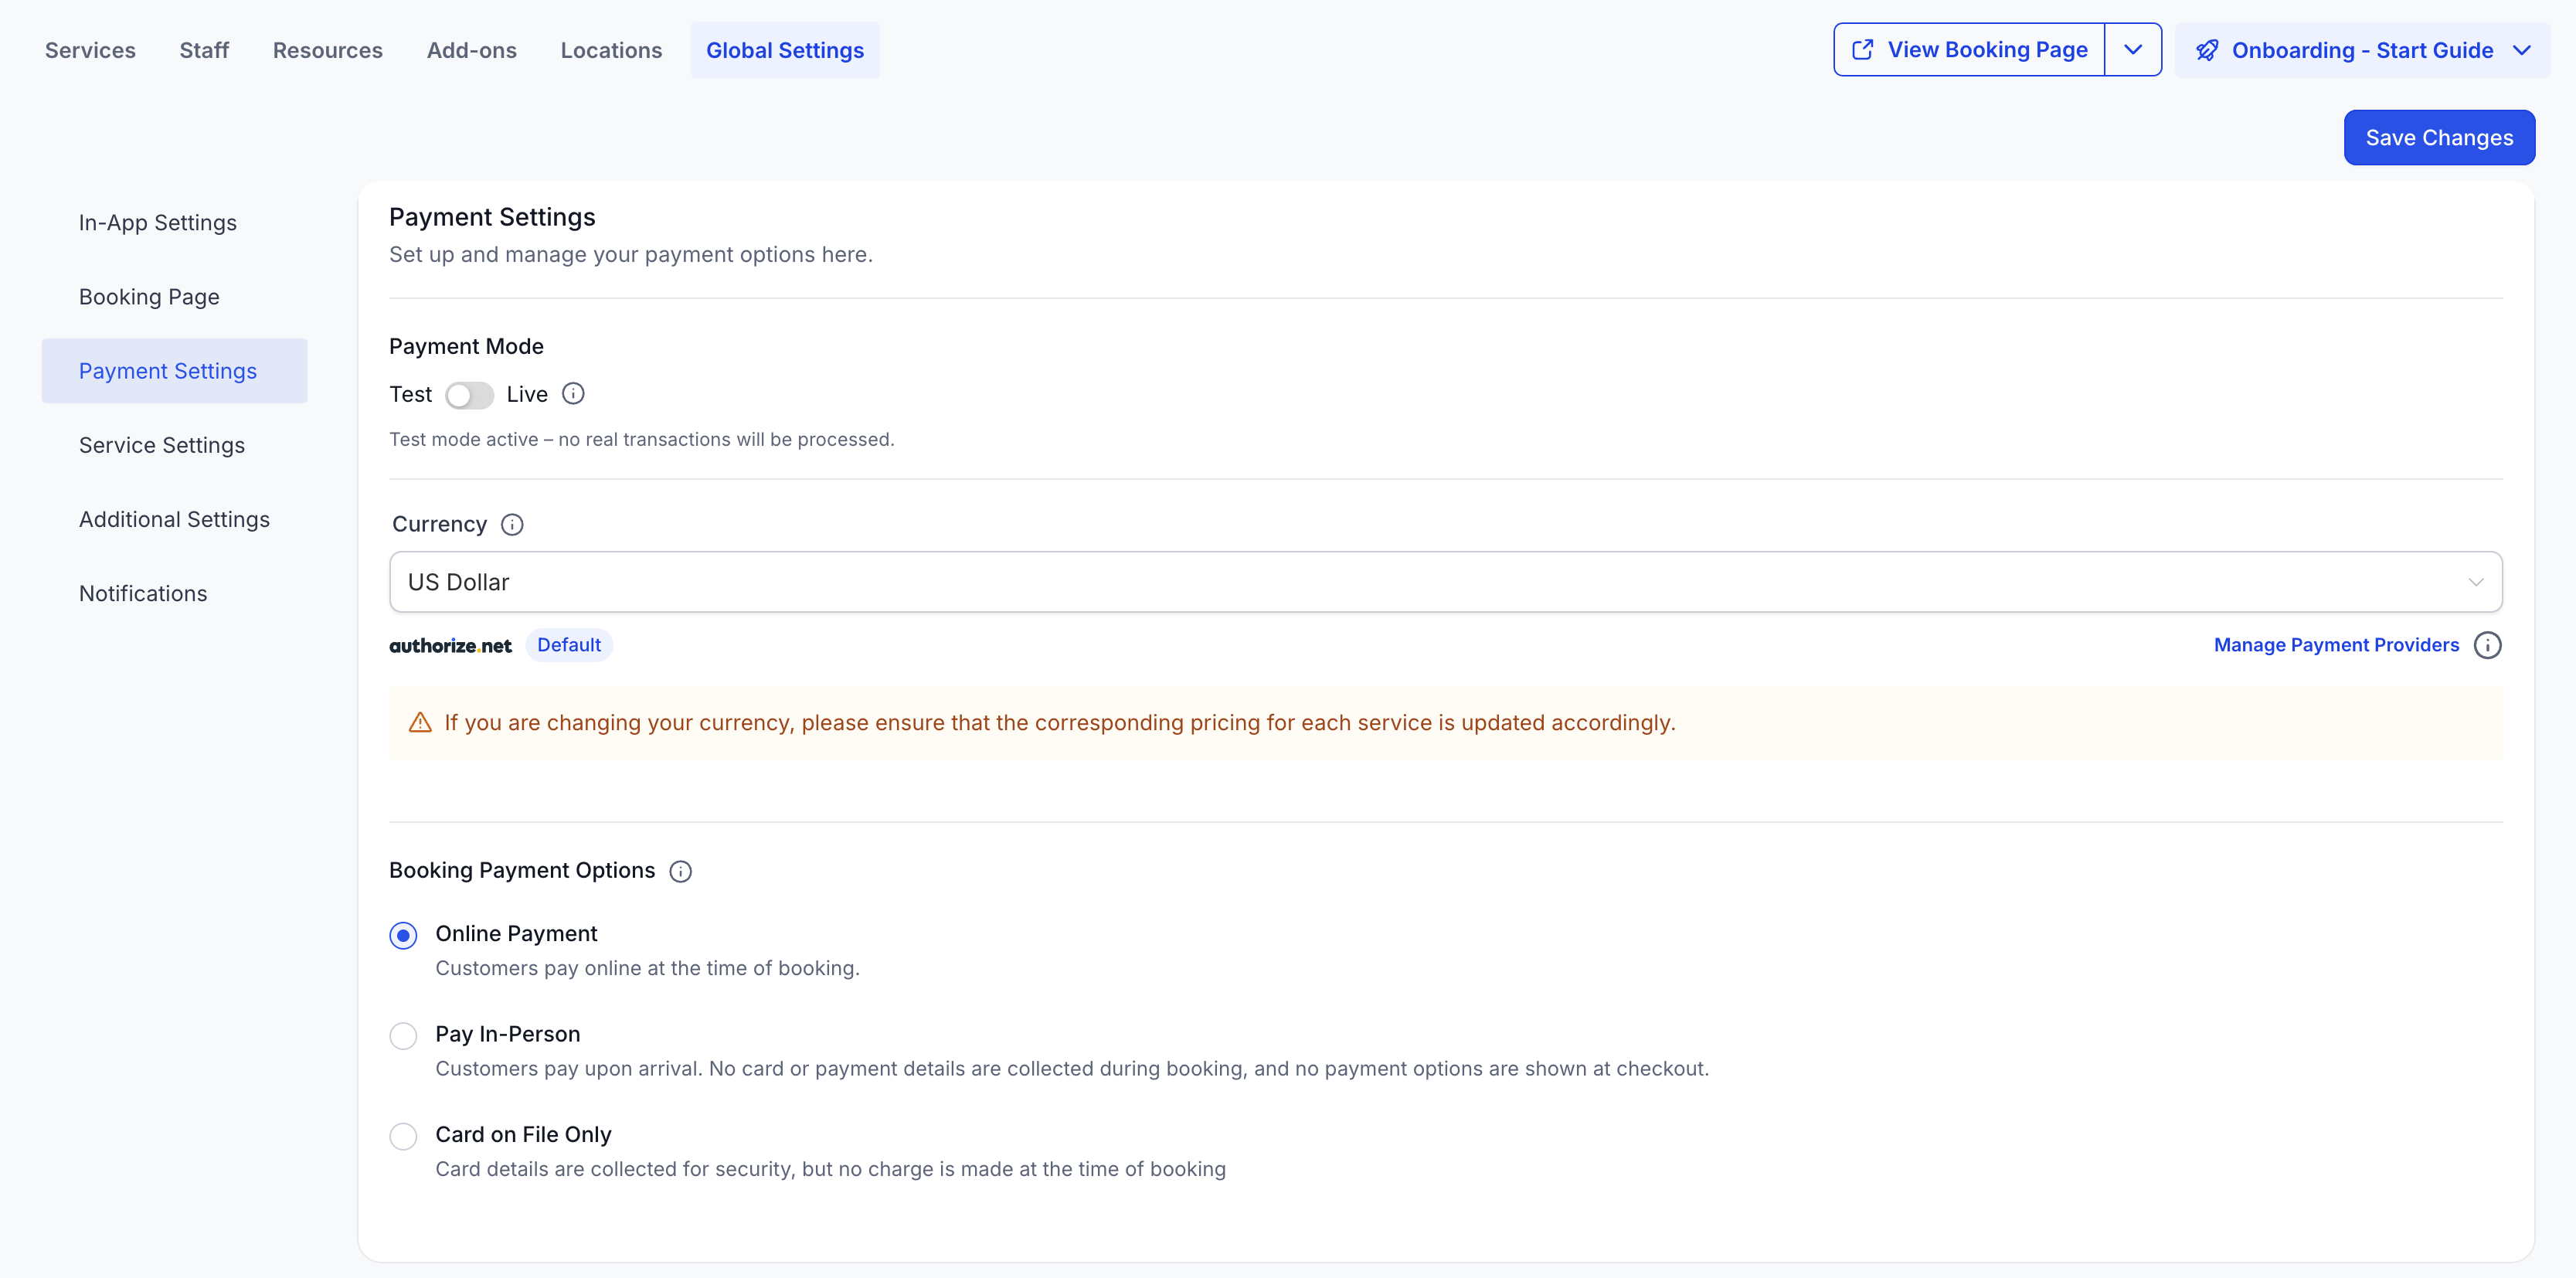Select the Pay In-Person radio option
2576x1278 pixels.
click(403, 1035)
